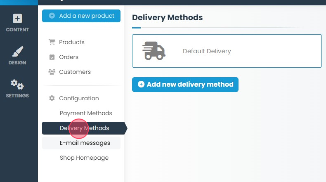The image size is (326, 182).
Task: Click the Content plus icon
Action: (x=17, y=19)
